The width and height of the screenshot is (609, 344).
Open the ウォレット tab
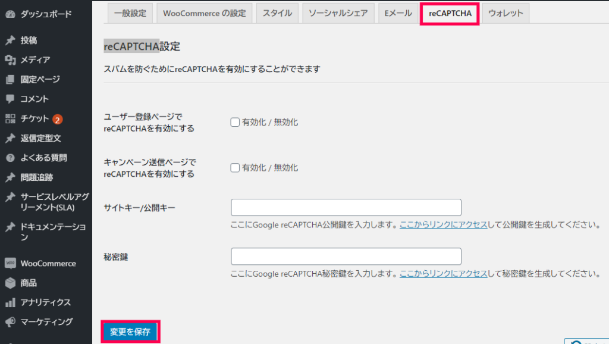506,13
